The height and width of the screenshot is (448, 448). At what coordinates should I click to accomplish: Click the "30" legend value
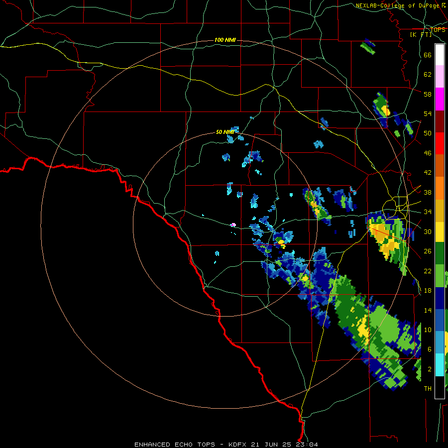428,231
